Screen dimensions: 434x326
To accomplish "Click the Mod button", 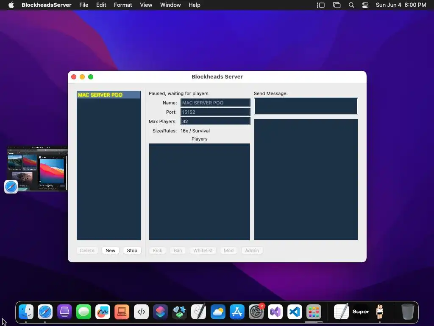I will [x=228, y=250].
